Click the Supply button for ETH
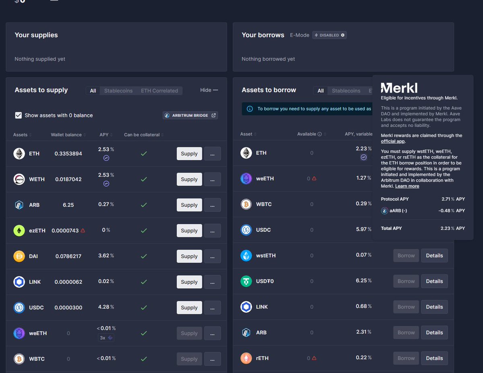 [x=189, y=154]
